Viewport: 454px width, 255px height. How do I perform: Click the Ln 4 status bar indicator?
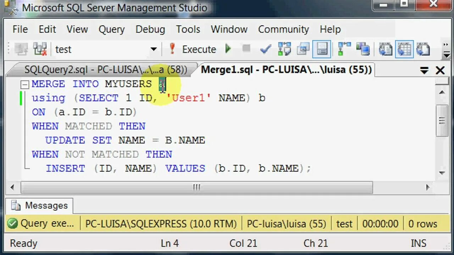point(170,243)
